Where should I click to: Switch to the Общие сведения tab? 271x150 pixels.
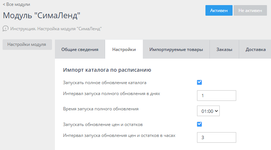point(79,50)
